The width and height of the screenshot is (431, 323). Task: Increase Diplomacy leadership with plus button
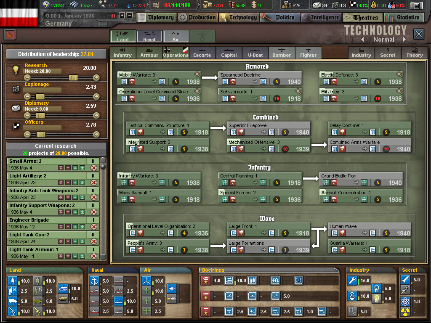(x=96, y=115)
